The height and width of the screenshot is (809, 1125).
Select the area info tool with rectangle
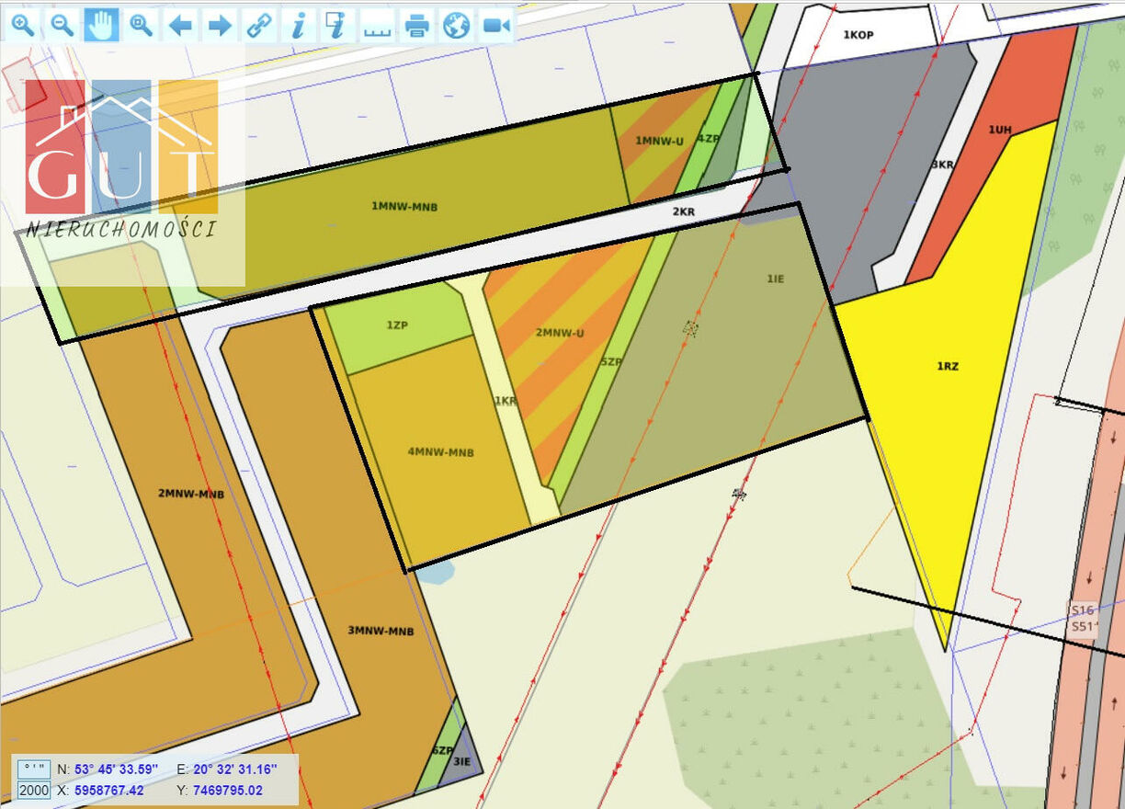click(x=337, y=25)
